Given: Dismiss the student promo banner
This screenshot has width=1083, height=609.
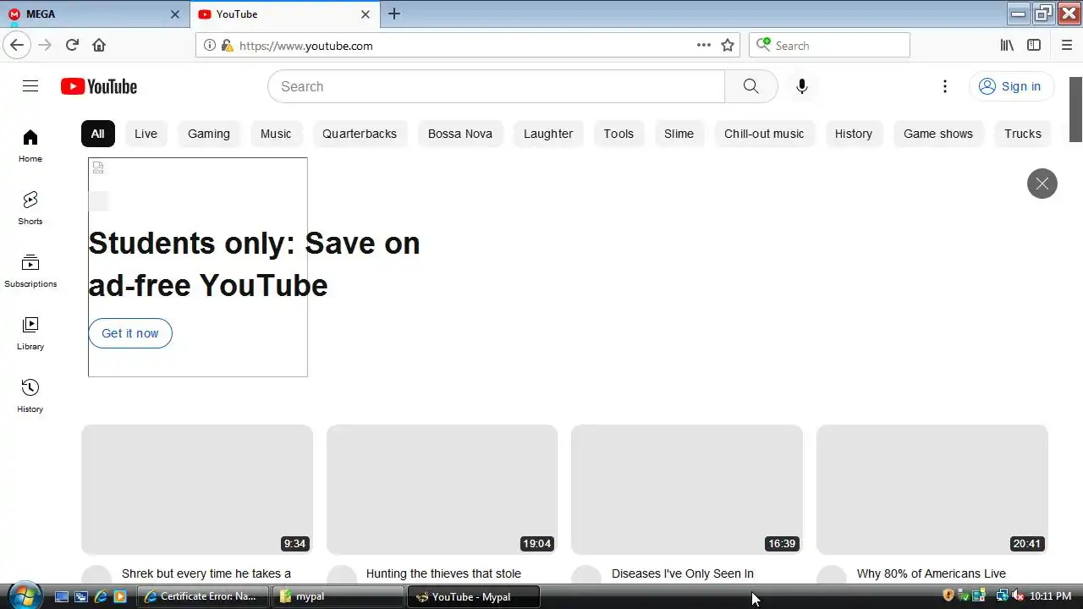Looking at the screenshot, I should pos(1042,184).
